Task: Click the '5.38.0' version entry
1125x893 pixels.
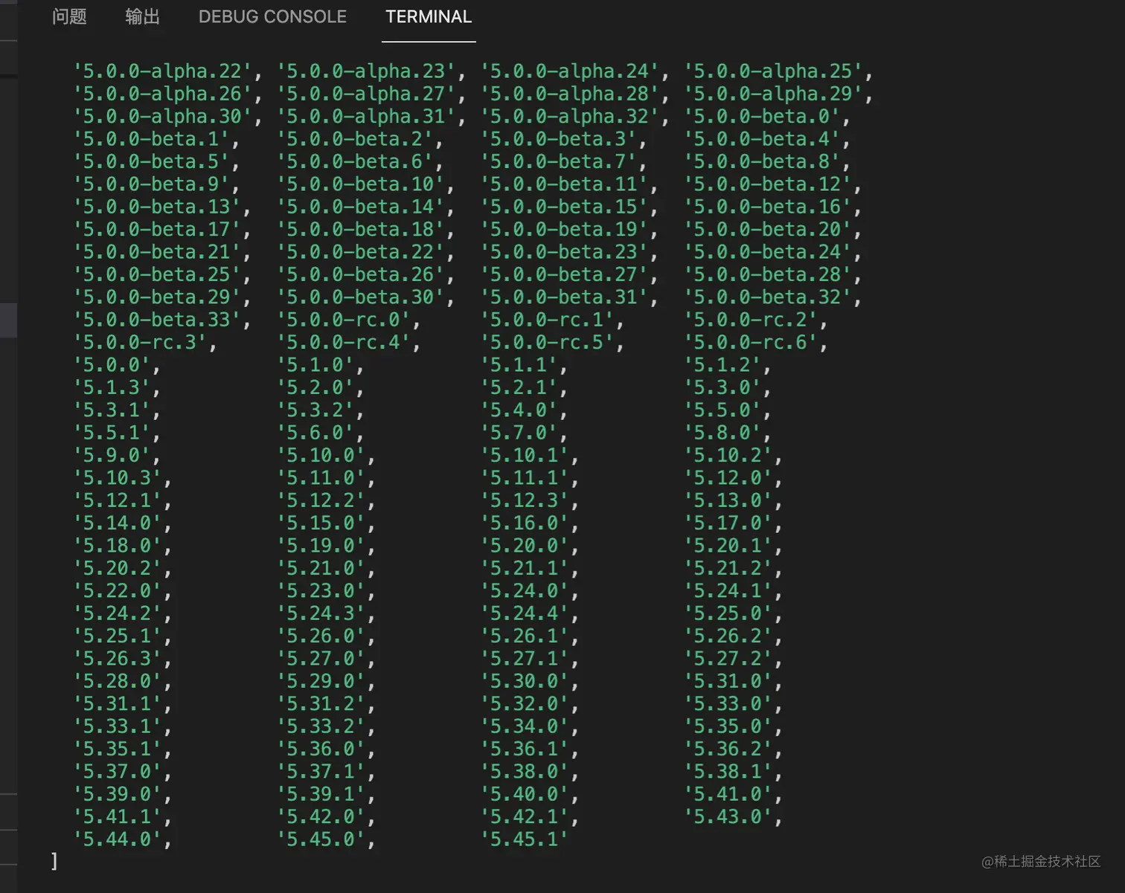Action: click(525, 772)
